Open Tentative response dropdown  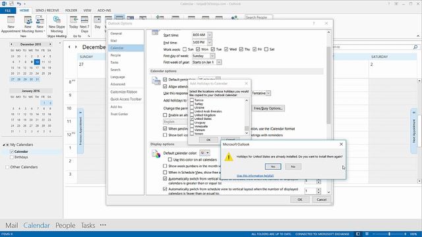tap(268, 93)
